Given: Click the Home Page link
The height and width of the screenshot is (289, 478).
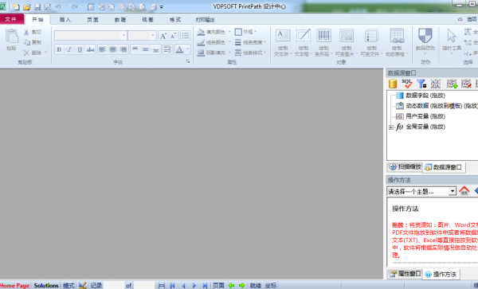Looking at the screenshot, I should (x=14, y=285).
